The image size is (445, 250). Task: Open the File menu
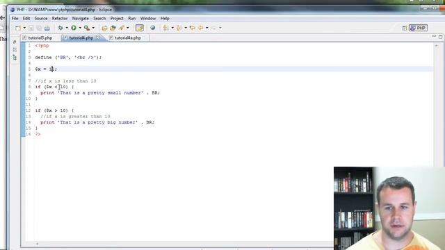(15, 19)
